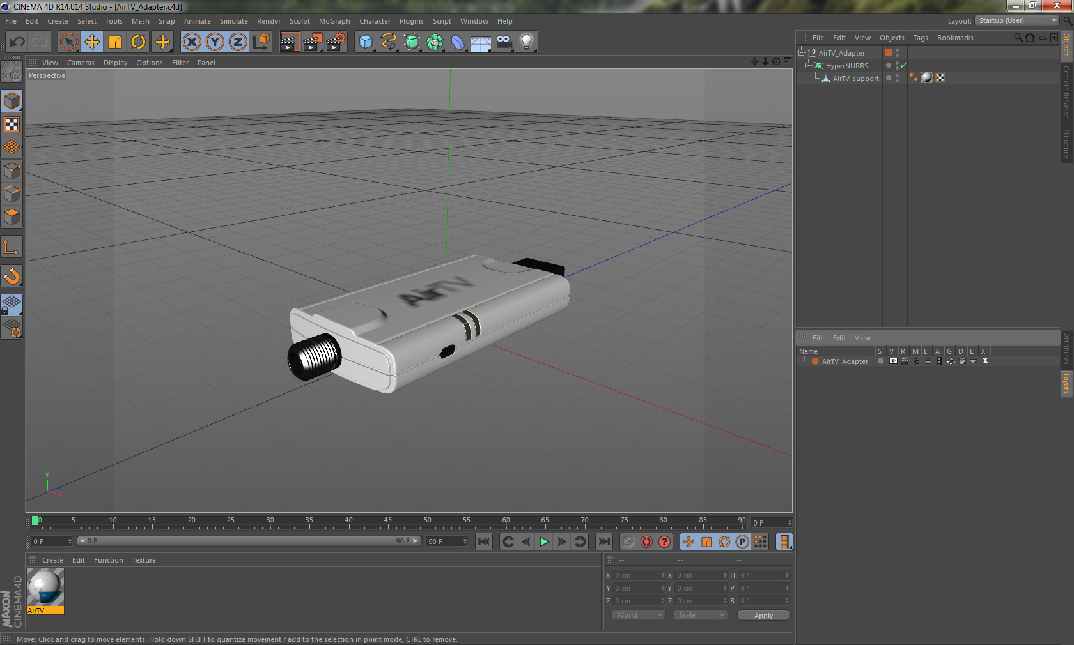Click Make Editable in left toolbar

(x=12, y=72)
